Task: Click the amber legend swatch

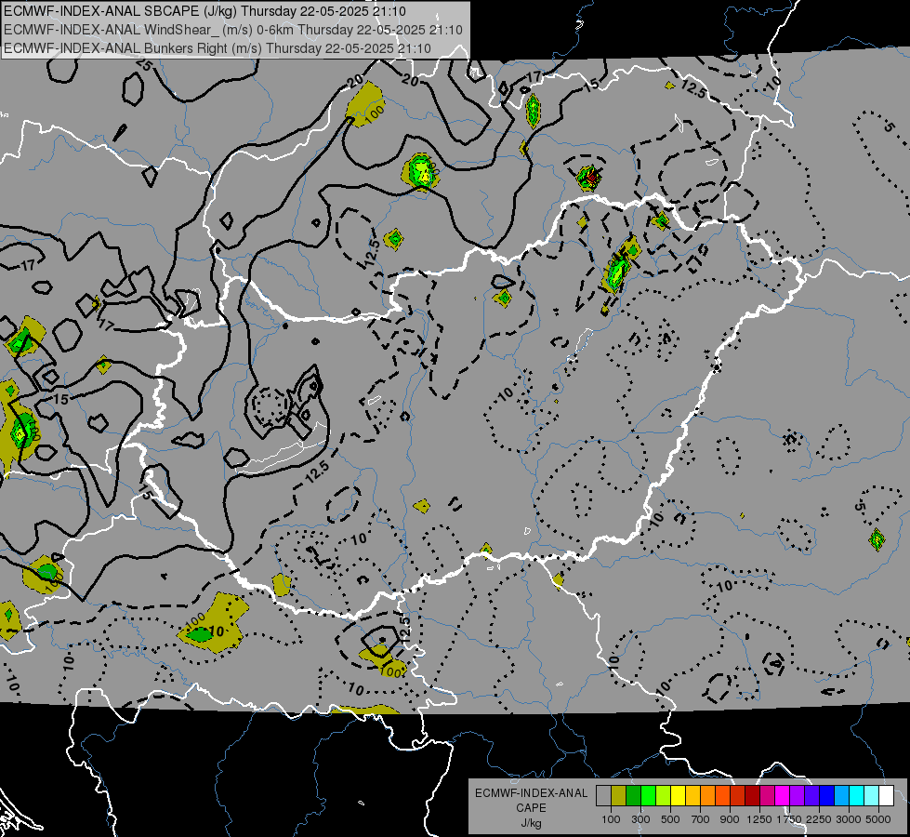Action: pos(692,796)
